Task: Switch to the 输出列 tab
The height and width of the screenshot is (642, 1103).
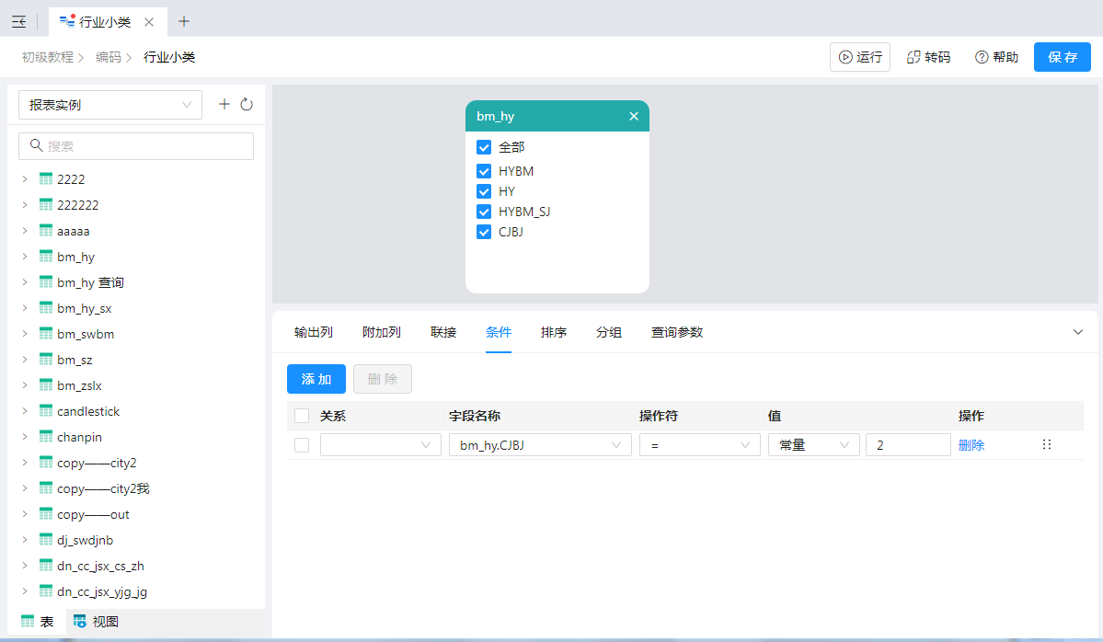Action: tap(313, 332)
